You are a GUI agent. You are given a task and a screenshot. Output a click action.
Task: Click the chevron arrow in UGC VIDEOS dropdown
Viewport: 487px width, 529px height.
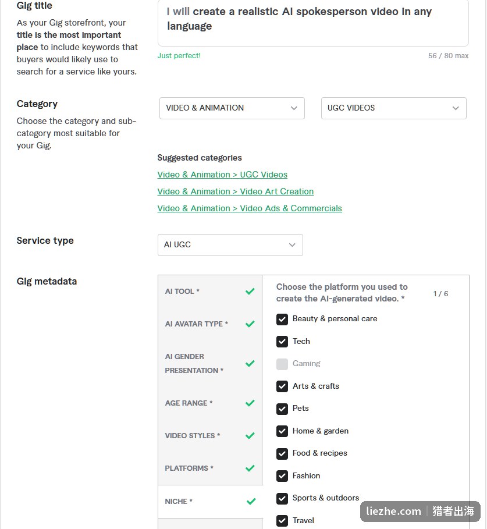(456, 108)
